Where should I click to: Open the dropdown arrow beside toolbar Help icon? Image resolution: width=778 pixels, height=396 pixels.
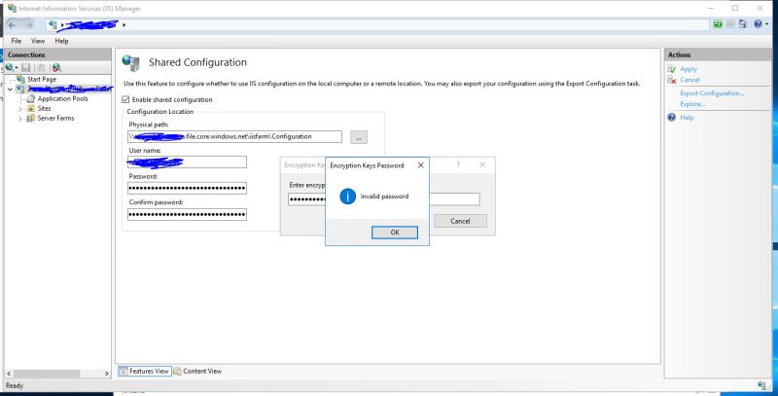[x=766, y=24]
